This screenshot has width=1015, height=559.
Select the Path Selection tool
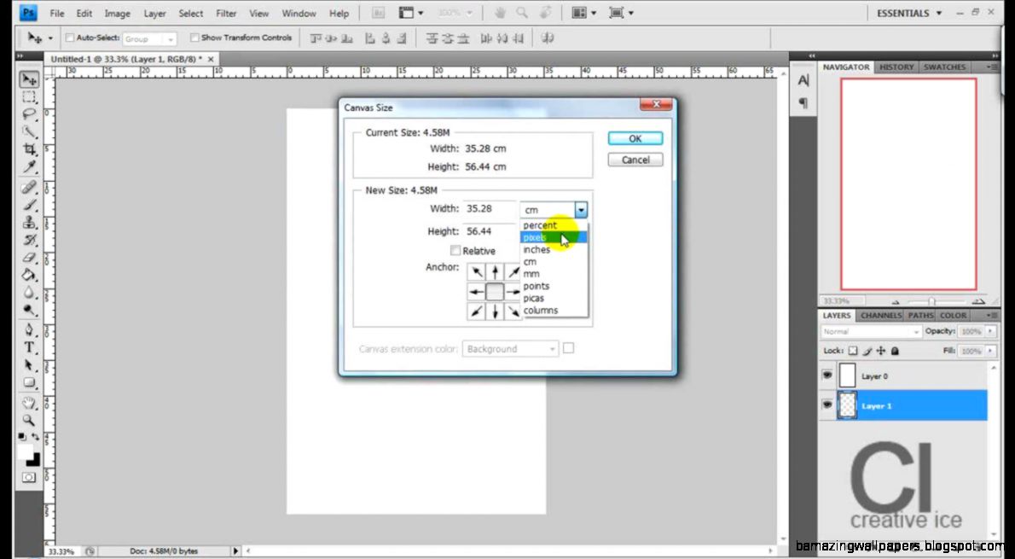pyautogui.click(x=29, y=364)
